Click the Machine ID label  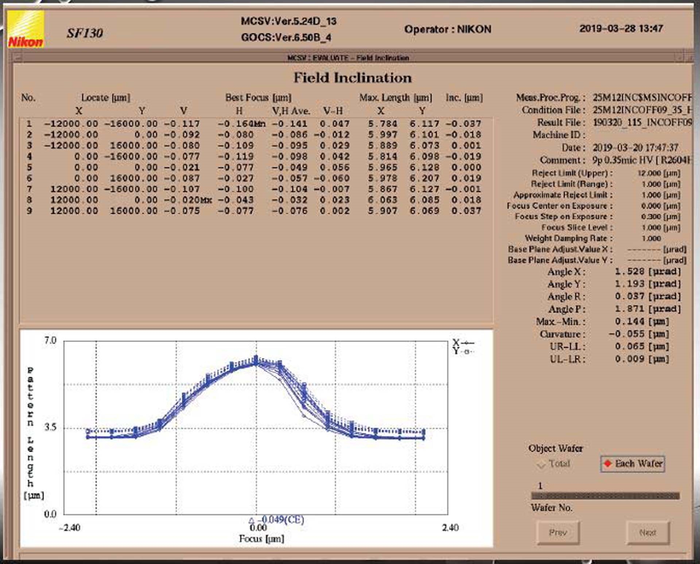pos(559,135)
